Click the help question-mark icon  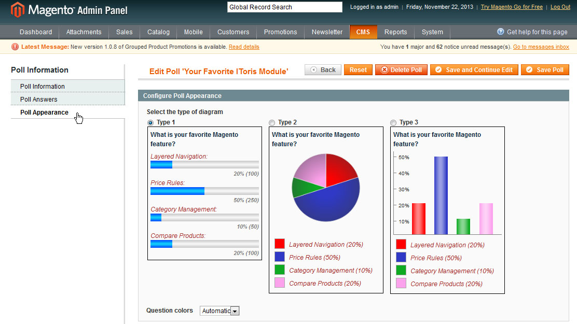click(x=500, y=32)
